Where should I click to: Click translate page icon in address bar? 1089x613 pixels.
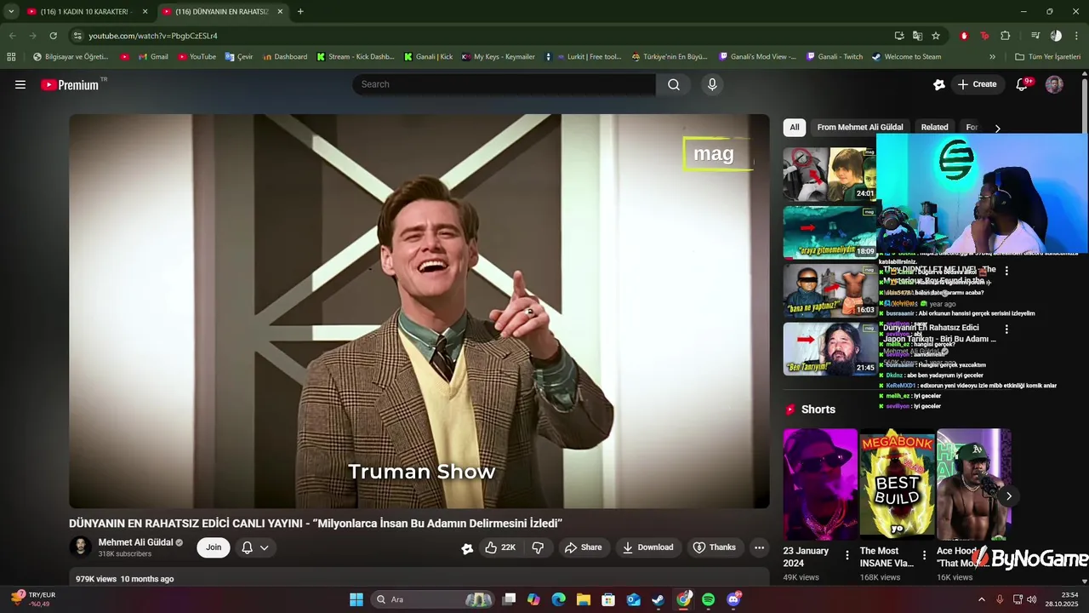917,36
